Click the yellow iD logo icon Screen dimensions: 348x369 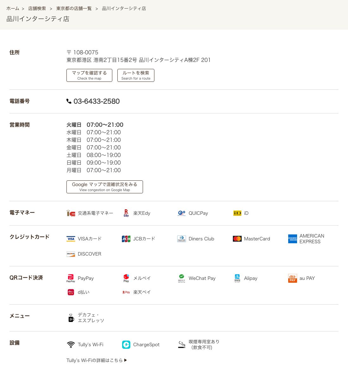point(237,213)
